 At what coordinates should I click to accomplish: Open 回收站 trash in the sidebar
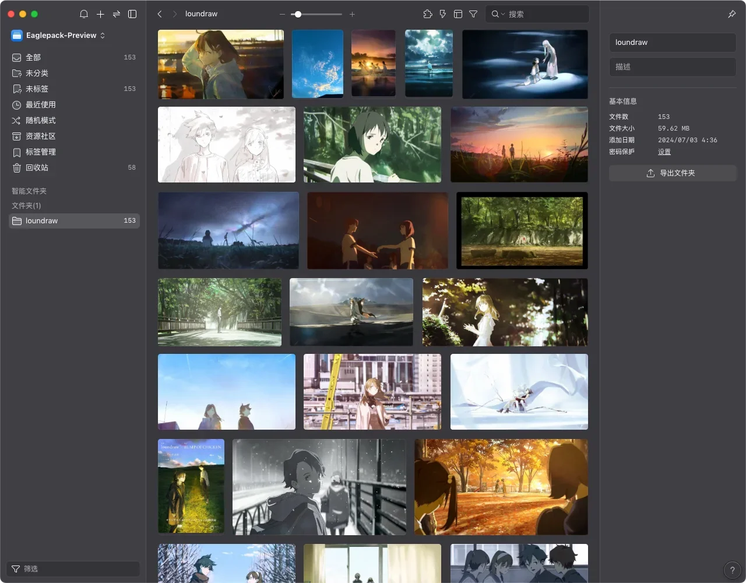tap(74, 167)
